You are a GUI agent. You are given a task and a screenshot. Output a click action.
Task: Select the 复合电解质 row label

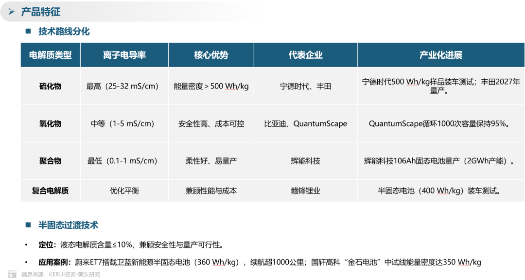pos(51,191)
